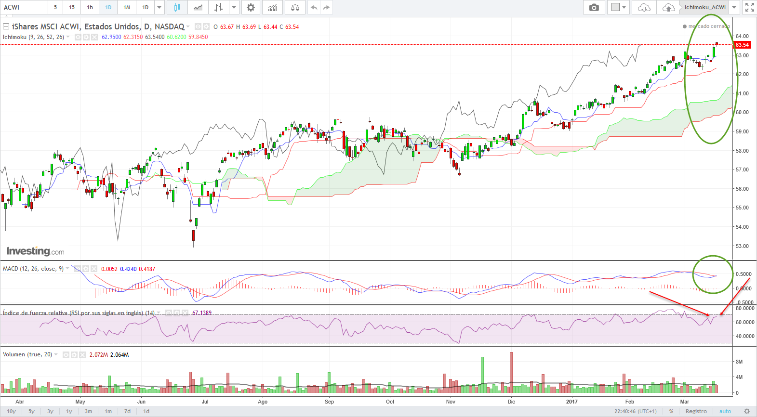Select 1h interval
Image resolution: width=757 pixels, height=417 pixels.
[90, 7]
